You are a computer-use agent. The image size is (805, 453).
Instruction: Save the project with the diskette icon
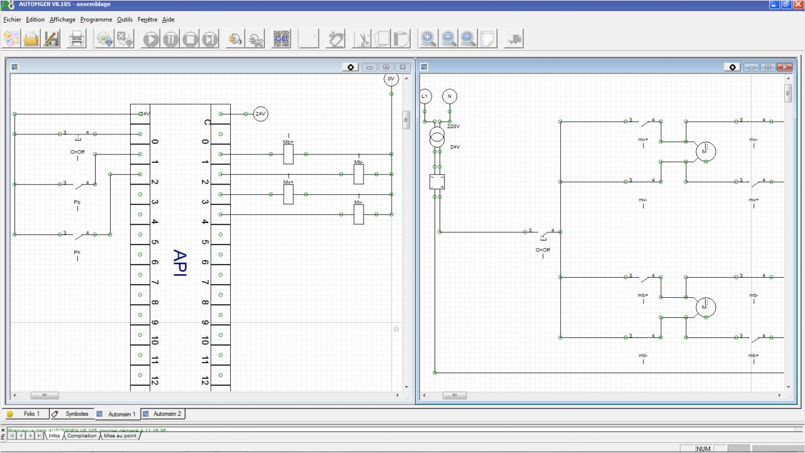click(52, 39)
